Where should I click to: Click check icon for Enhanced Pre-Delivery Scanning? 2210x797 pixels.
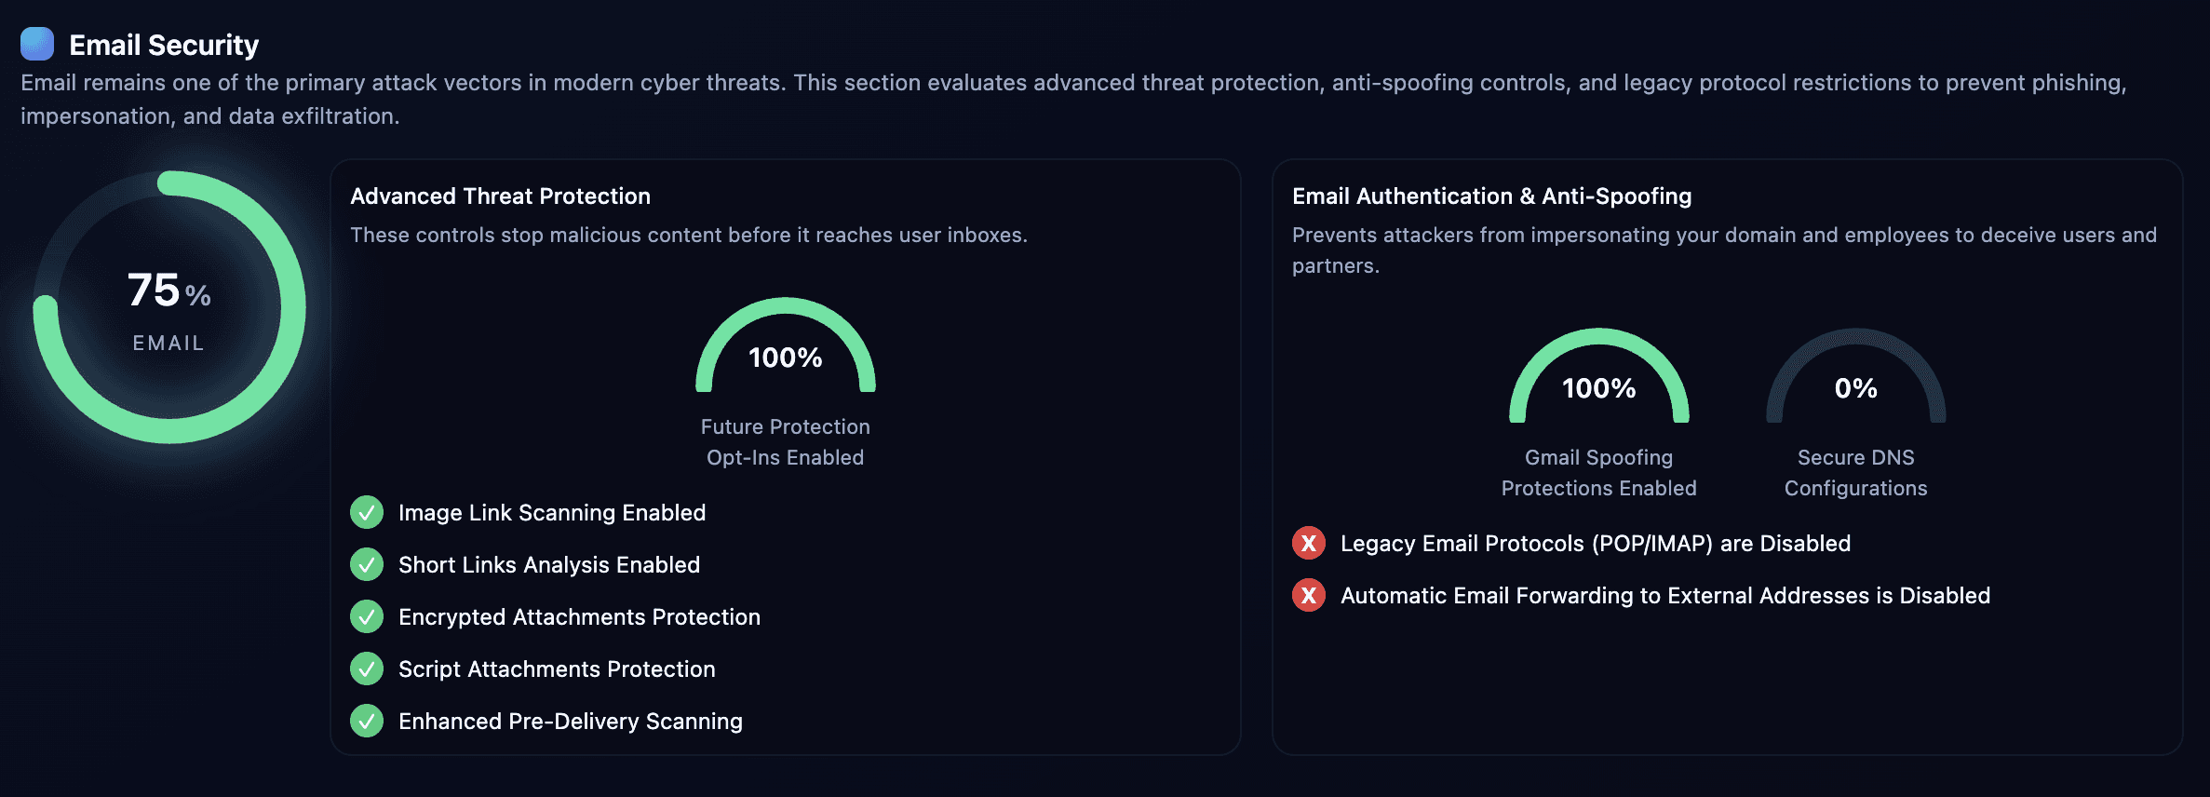click(x=367, y=721)
